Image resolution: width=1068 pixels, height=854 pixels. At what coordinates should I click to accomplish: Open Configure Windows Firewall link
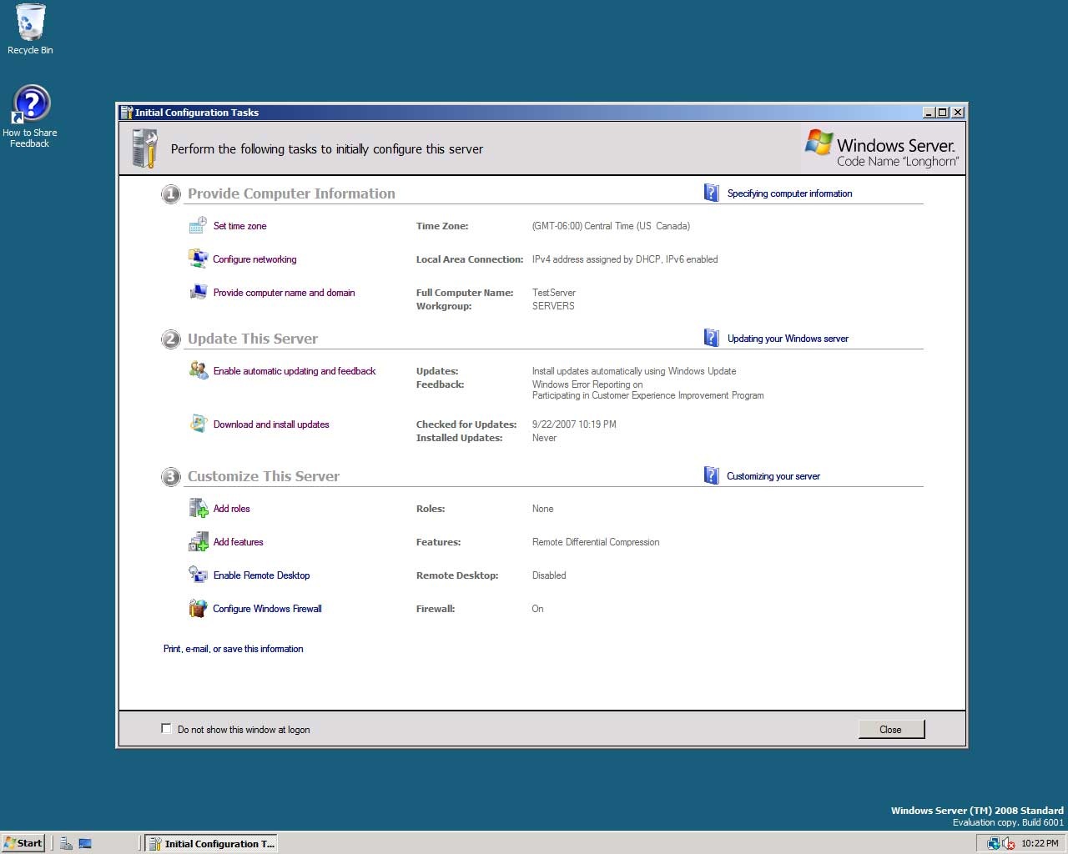pos(267,609)
